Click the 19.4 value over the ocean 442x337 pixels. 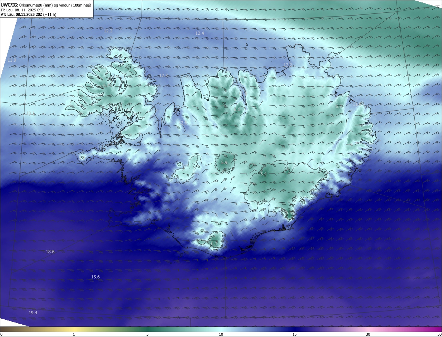tap(33, 313)
